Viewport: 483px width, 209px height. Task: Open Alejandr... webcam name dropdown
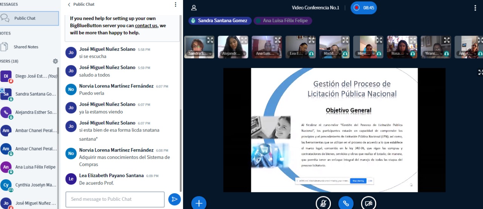pos(233,53)
